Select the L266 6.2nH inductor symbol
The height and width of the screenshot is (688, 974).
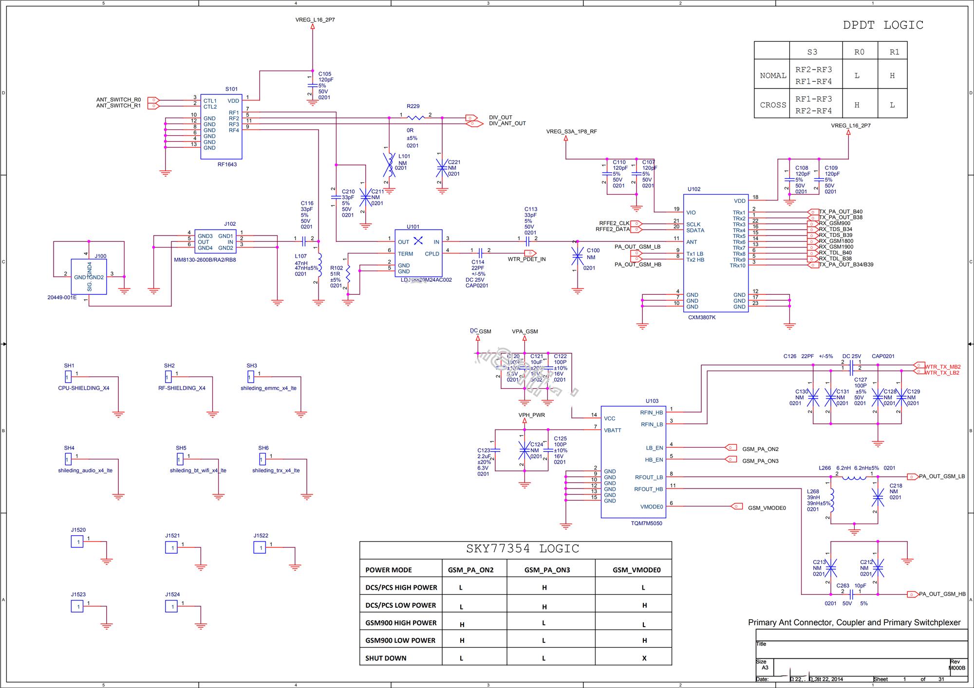854,477
